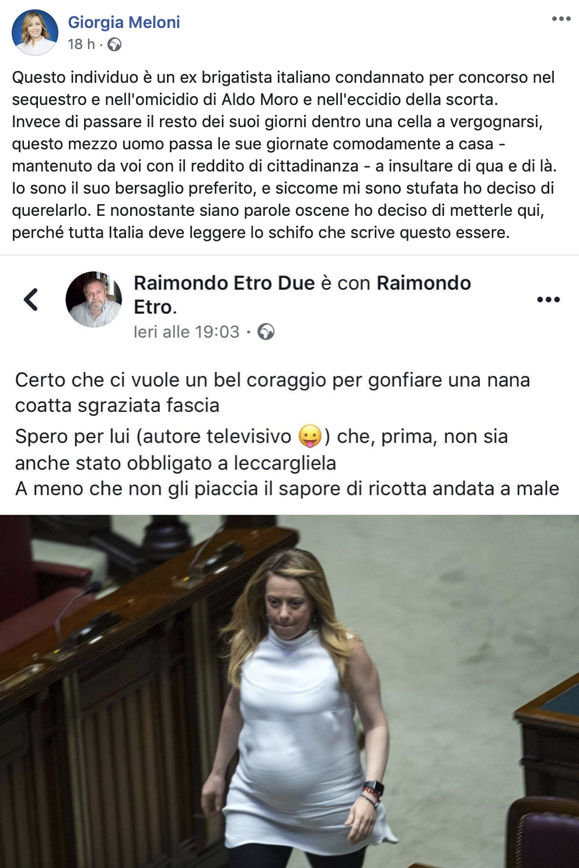Click the word 'con' in the embedded header
This screenshot has width=579, height=868.
pyautogui.click(x=354, y=283)
